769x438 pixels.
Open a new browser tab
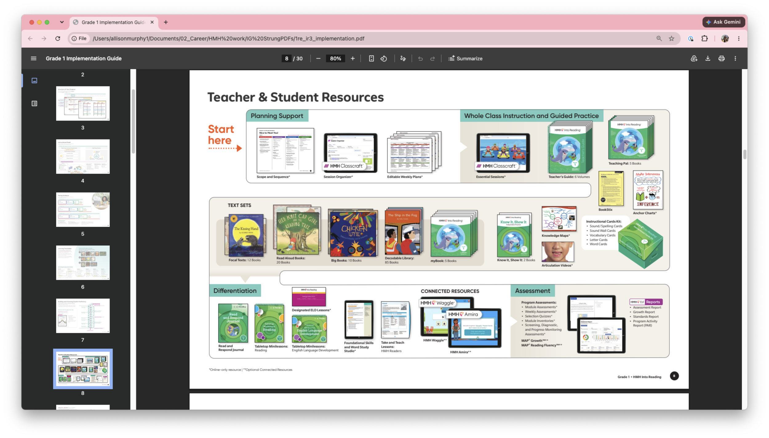[x=166, y=22]
